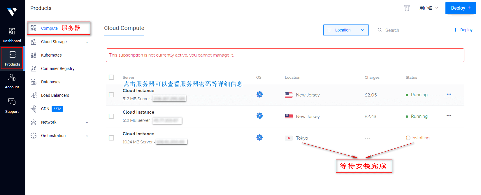Screen dimensions: 481x195
Task: Click the Status column header
Action: (411, 77)
